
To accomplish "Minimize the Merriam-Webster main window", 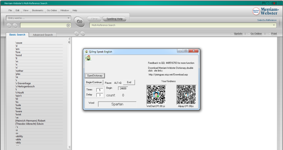I will pyautogui.click(x=263, y=3).
